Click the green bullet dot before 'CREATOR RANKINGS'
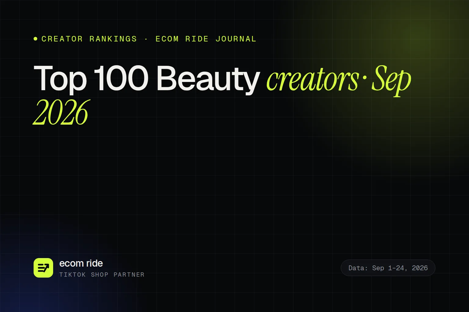The height and width of the screenshot is (312, 469). 35,39
